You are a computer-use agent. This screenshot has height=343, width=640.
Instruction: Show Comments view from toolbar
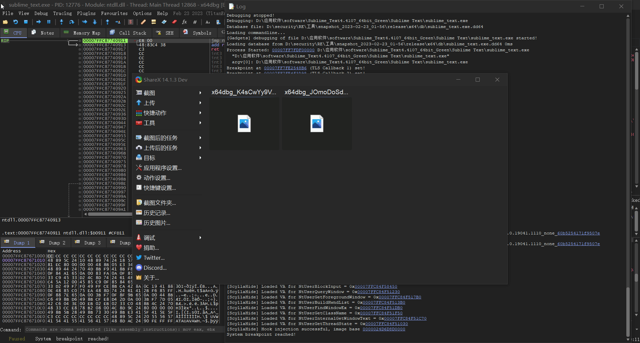154,22
